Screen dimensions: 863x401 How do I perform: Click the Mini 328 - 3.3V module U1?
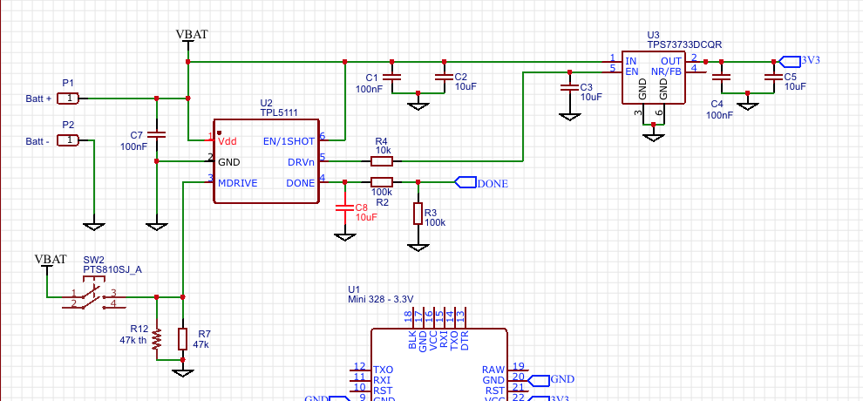click(439, 364)
